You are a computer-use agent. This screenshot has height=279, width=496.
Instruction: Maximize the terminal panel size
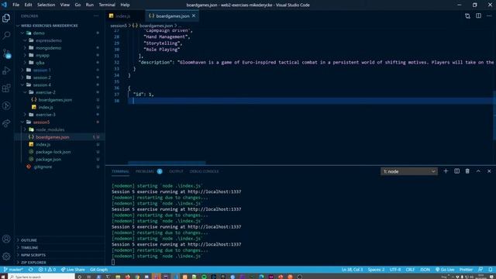(478, 171)
